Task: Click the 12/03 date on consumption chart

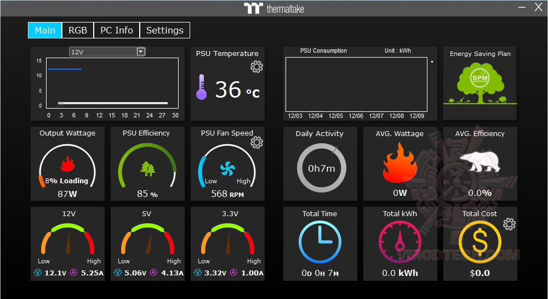Action: 295,116
